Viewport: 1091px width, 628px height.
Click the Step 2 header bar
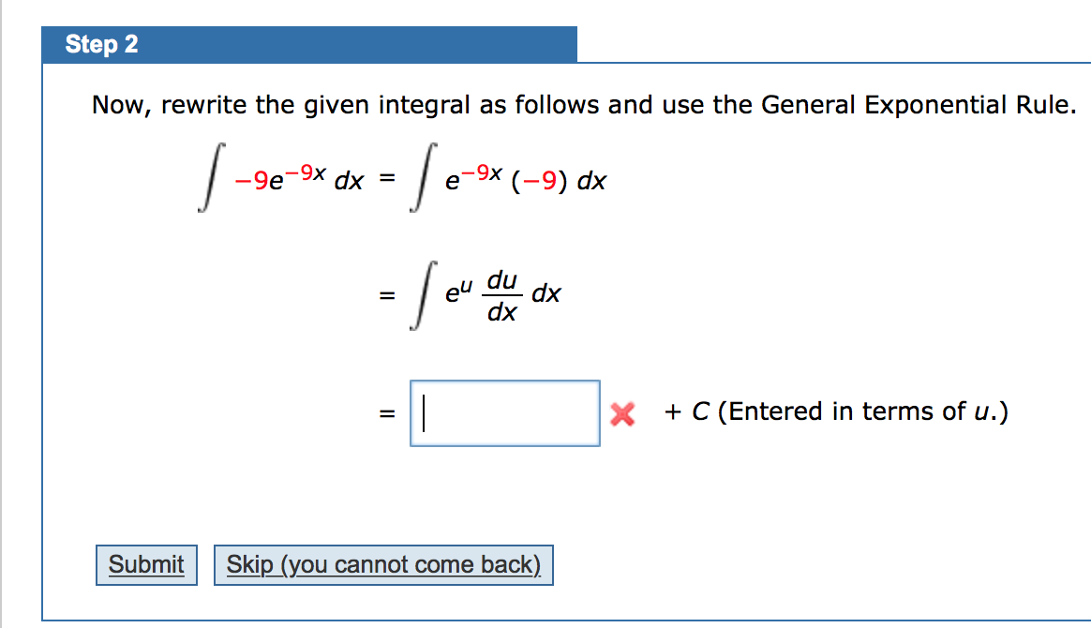pyautogui.click(x=309, y=43)
